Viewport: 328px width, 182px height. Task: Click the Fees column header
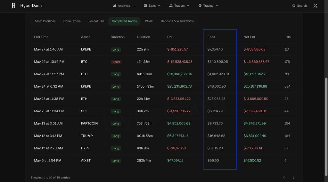(211, 37)
